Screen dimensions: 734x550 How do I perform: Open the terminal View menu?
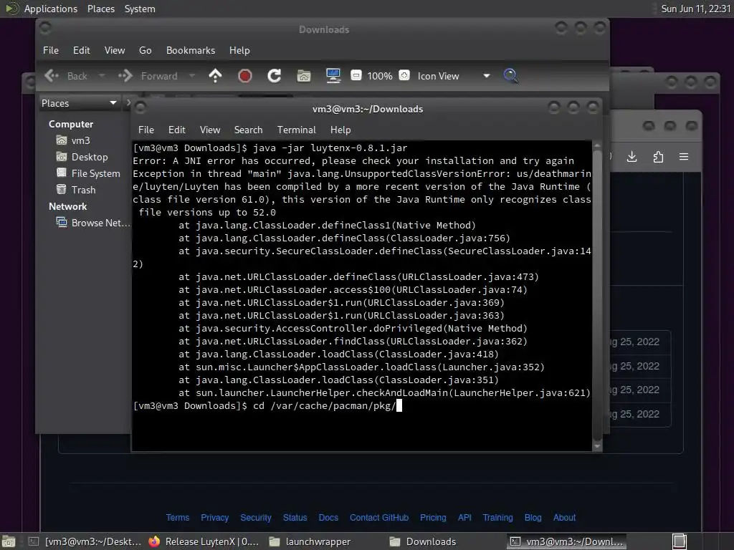[x=210, y=130]
